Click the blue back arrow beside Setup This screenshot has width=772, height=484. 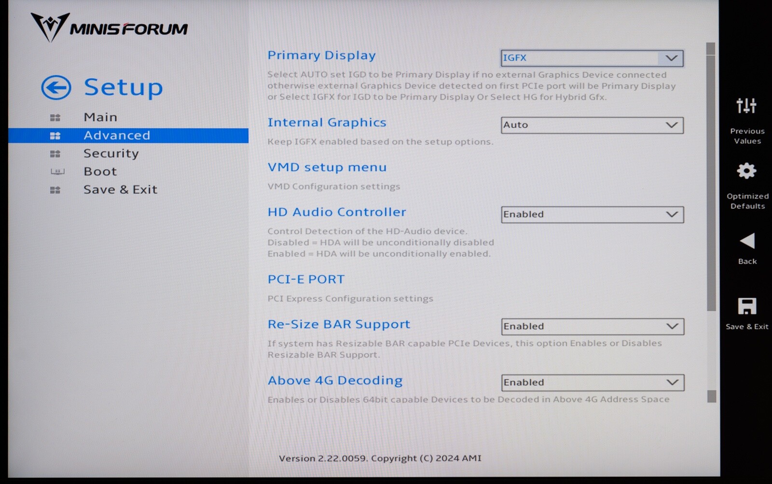click(56, 88)
